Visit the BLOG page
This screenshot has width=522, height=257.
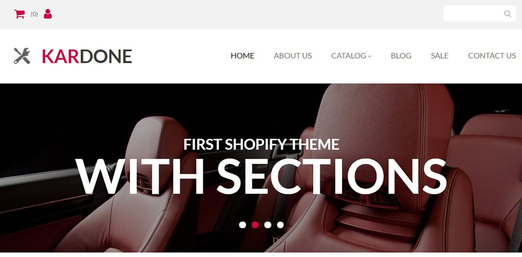point(401,56)
